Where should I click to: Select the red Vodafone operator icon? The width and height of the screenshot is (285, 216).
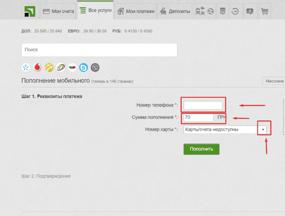tap(37, 68)
